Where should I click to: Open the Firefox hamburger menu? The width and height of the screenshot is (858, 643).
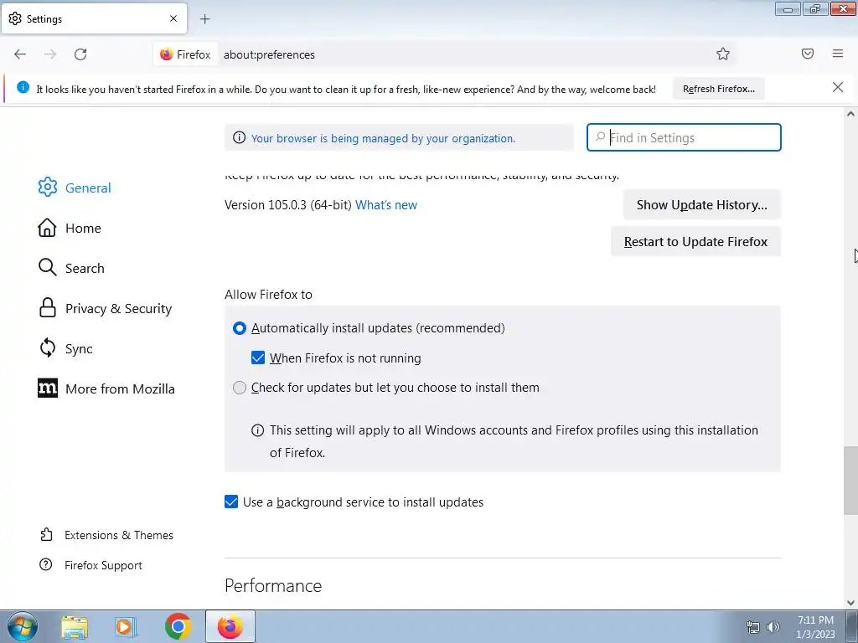tap(838, 54)
